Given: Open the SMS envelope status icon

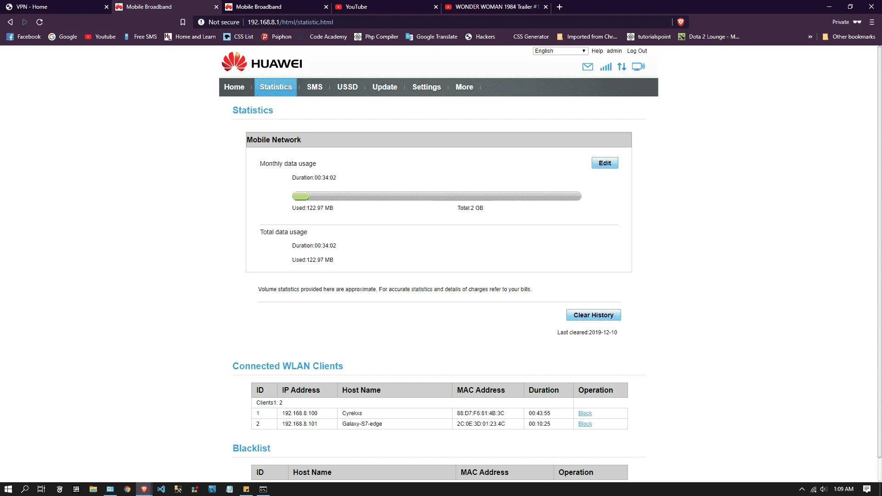Looking at the screenshot, I should (588, 67).
